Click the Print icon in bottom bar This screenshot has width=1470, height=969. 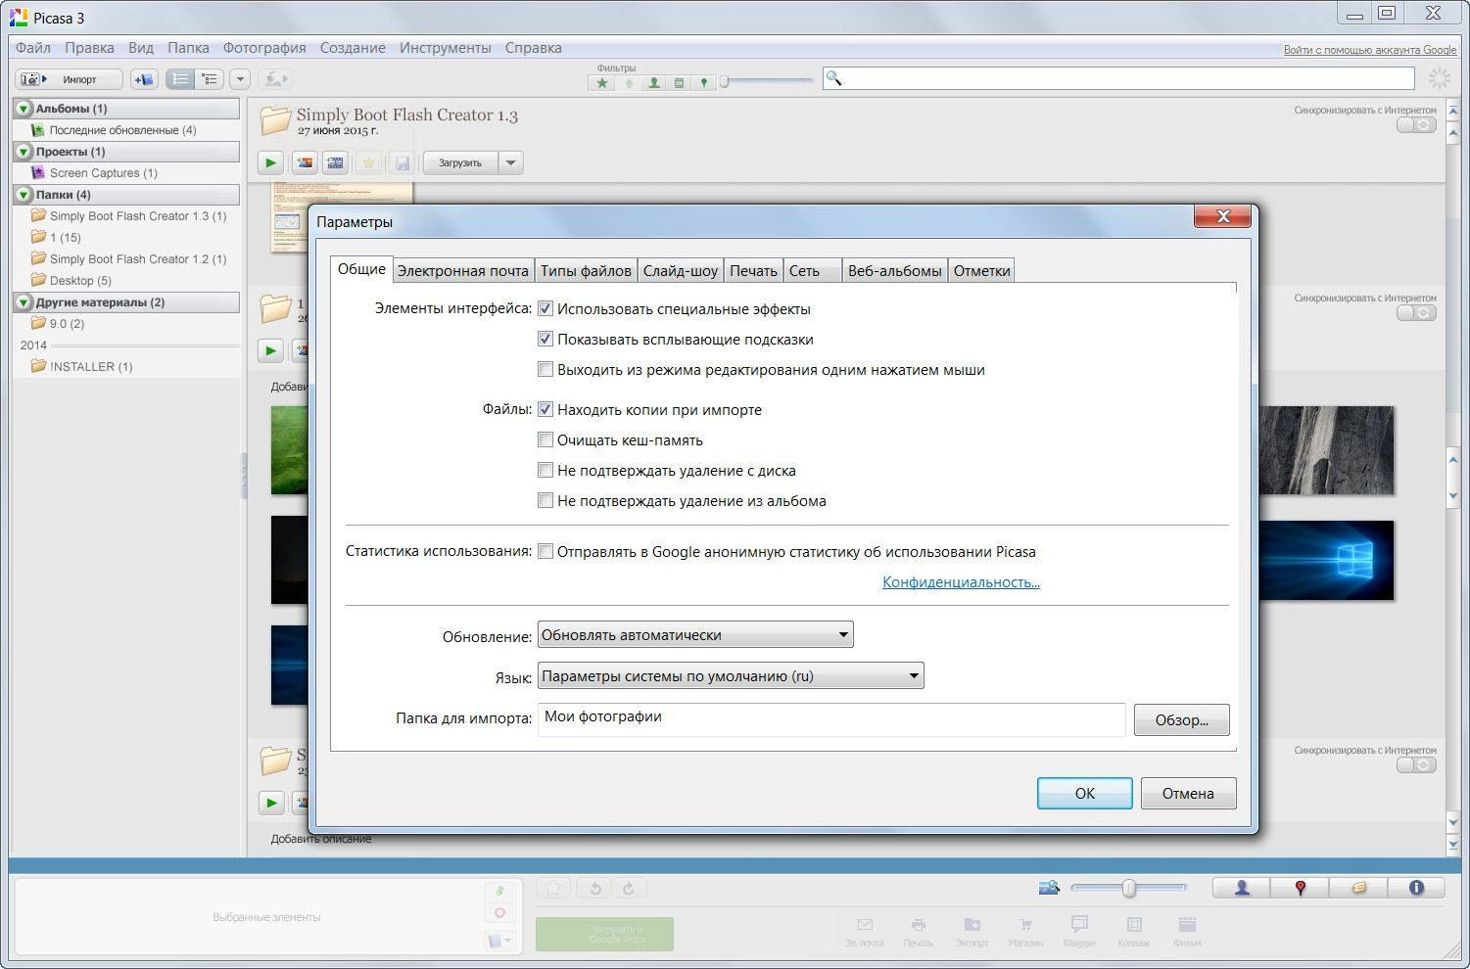pyautogui.click(x=918, y=930)
